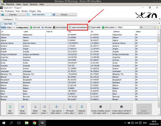161x126 pixels.
Task: Click the Merge columns icon button
Action: tap(22, 109)
